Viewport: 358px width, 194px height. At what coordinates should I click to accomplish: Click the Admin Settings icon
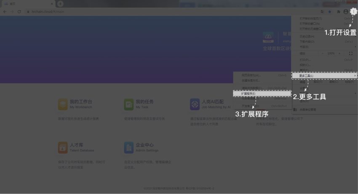click(x=128, y=148)
